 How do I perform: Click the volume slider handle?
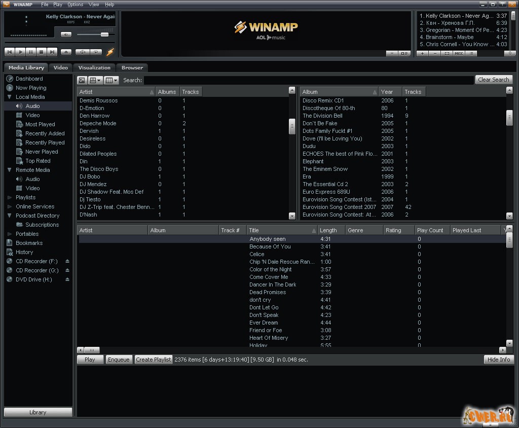[x=104, y=34]
